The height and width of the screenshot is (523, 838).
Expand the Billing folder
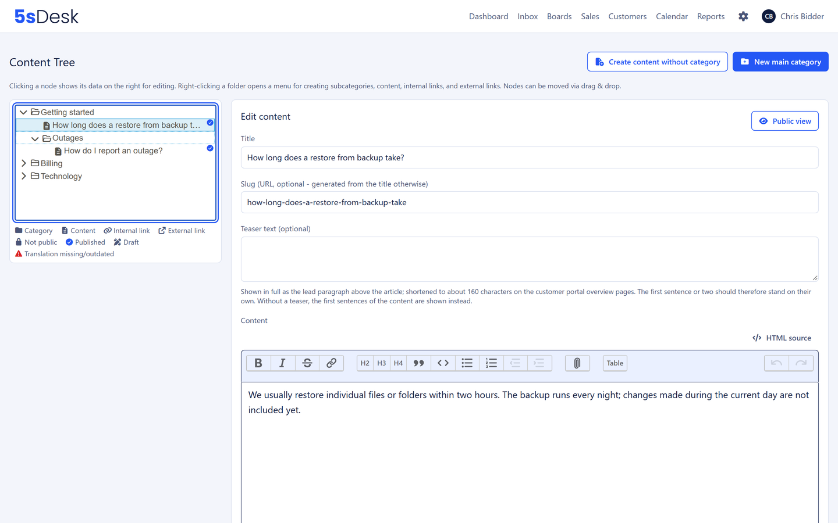(x=23, y=163)
